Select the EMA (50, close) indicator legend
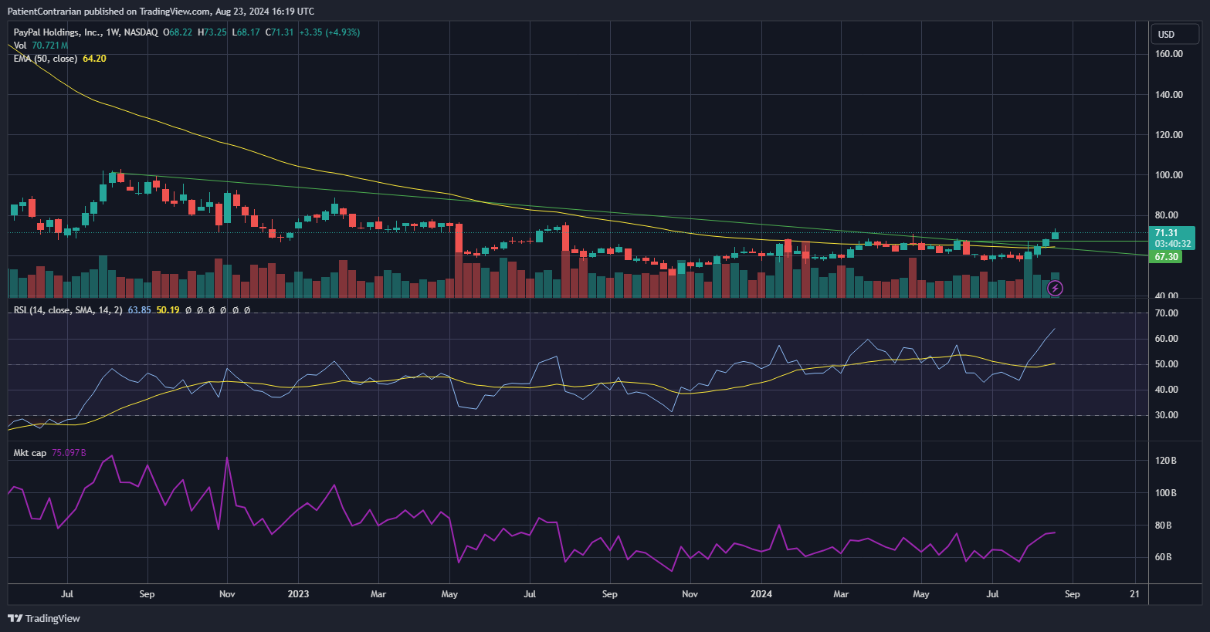 pos(45,59)
